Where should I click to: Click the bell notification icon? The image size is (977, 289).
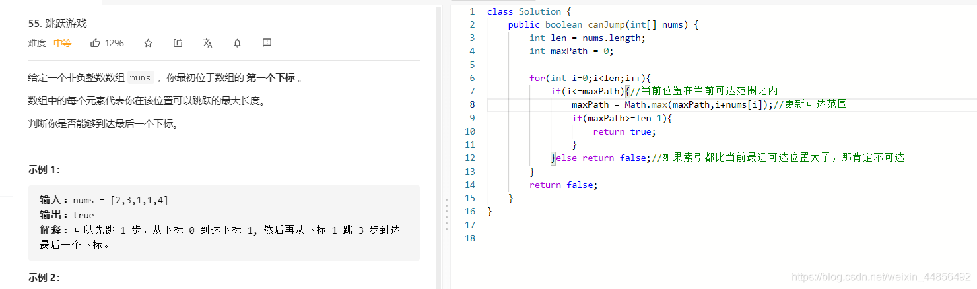point(237,43)
